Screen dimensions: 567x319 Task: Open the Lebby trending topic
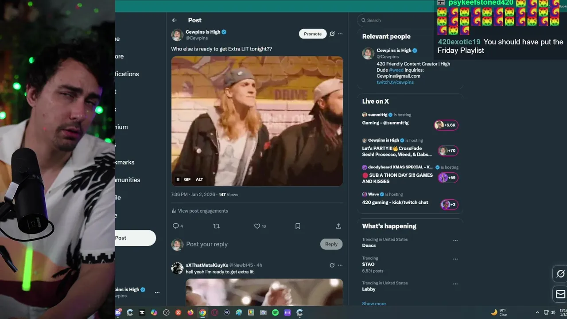pos(369,289)
